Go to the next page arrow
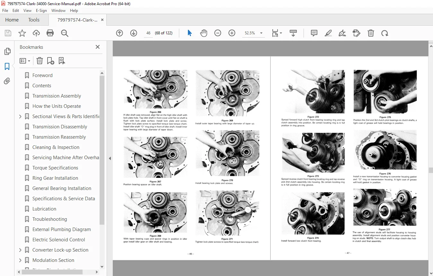 click(134, 33)
